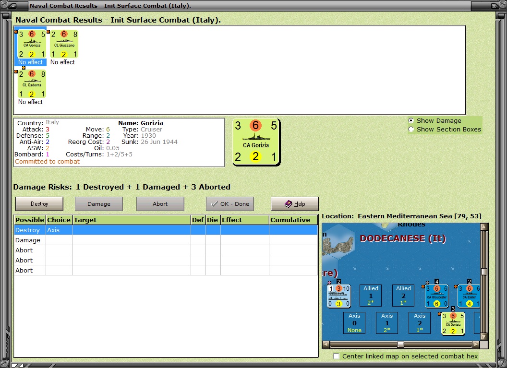
Task: Select the second Abort row in the table
Action: click(x=166, y=260)
